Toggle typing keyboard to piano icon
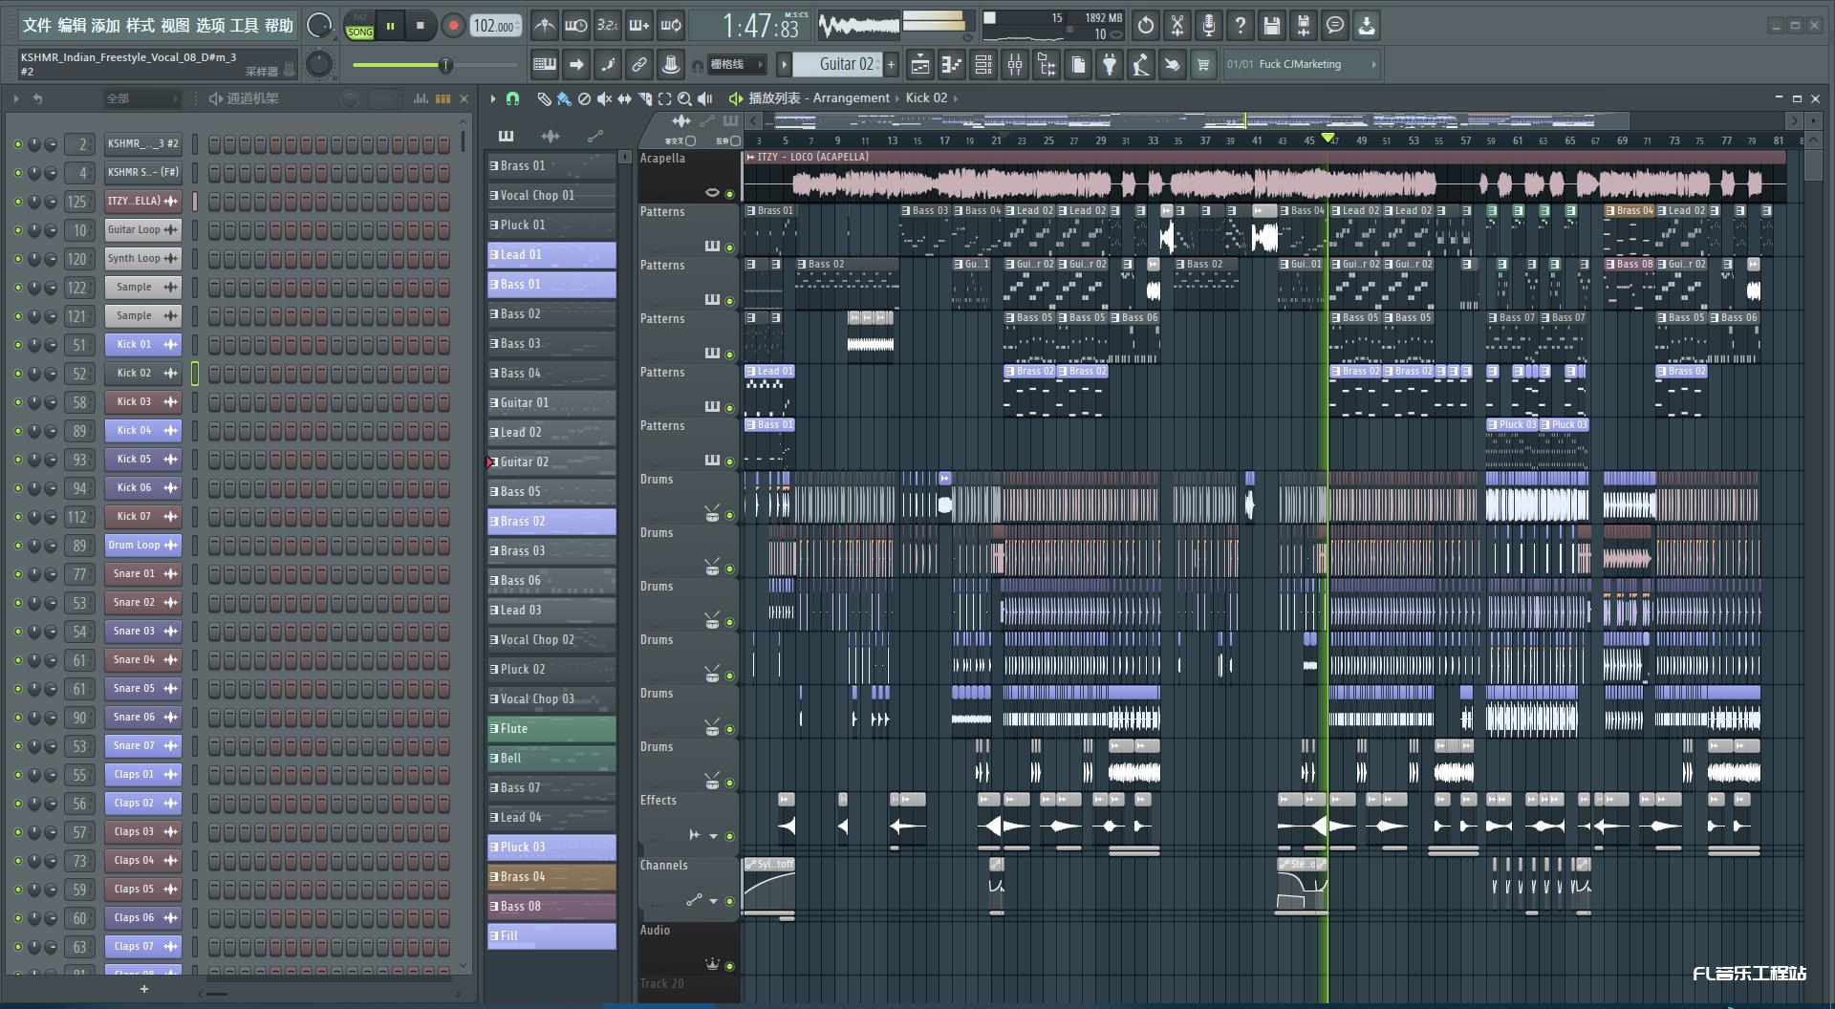1835x1009 pixels. pyautogui.click(x=545, y=65)
